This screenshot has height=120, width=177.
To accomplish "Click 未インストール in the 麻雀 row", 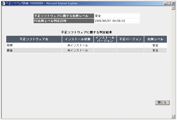I will pyautogui.click(x=78, y=50).
